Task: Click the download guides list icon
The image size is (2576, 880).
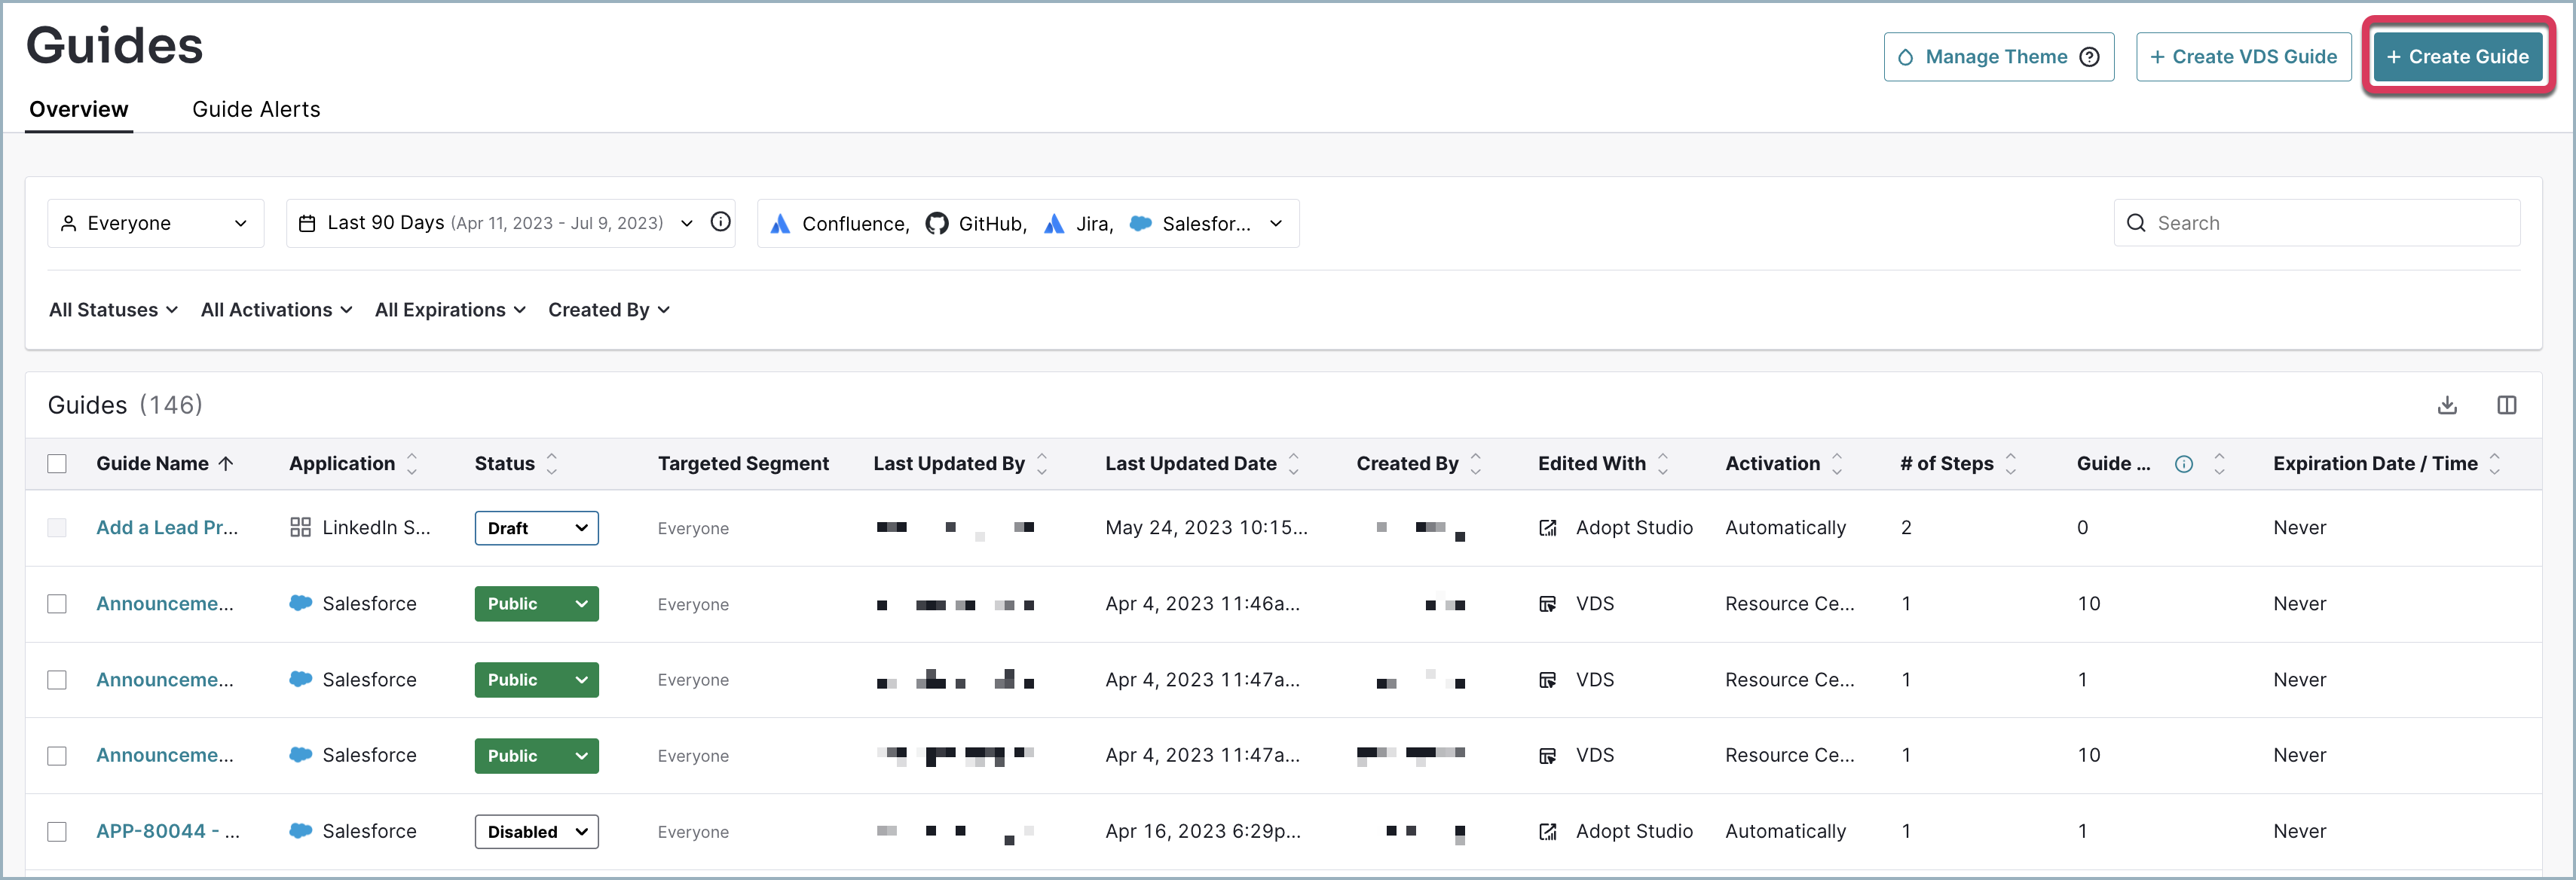Action: [x=2447, y=405]
